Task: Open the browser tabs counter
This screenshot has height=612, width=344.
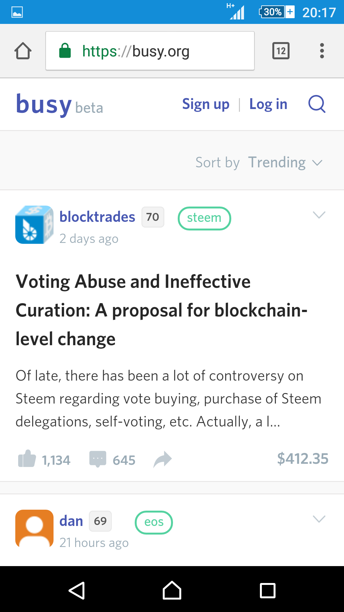Action: (x=281, y=51)
